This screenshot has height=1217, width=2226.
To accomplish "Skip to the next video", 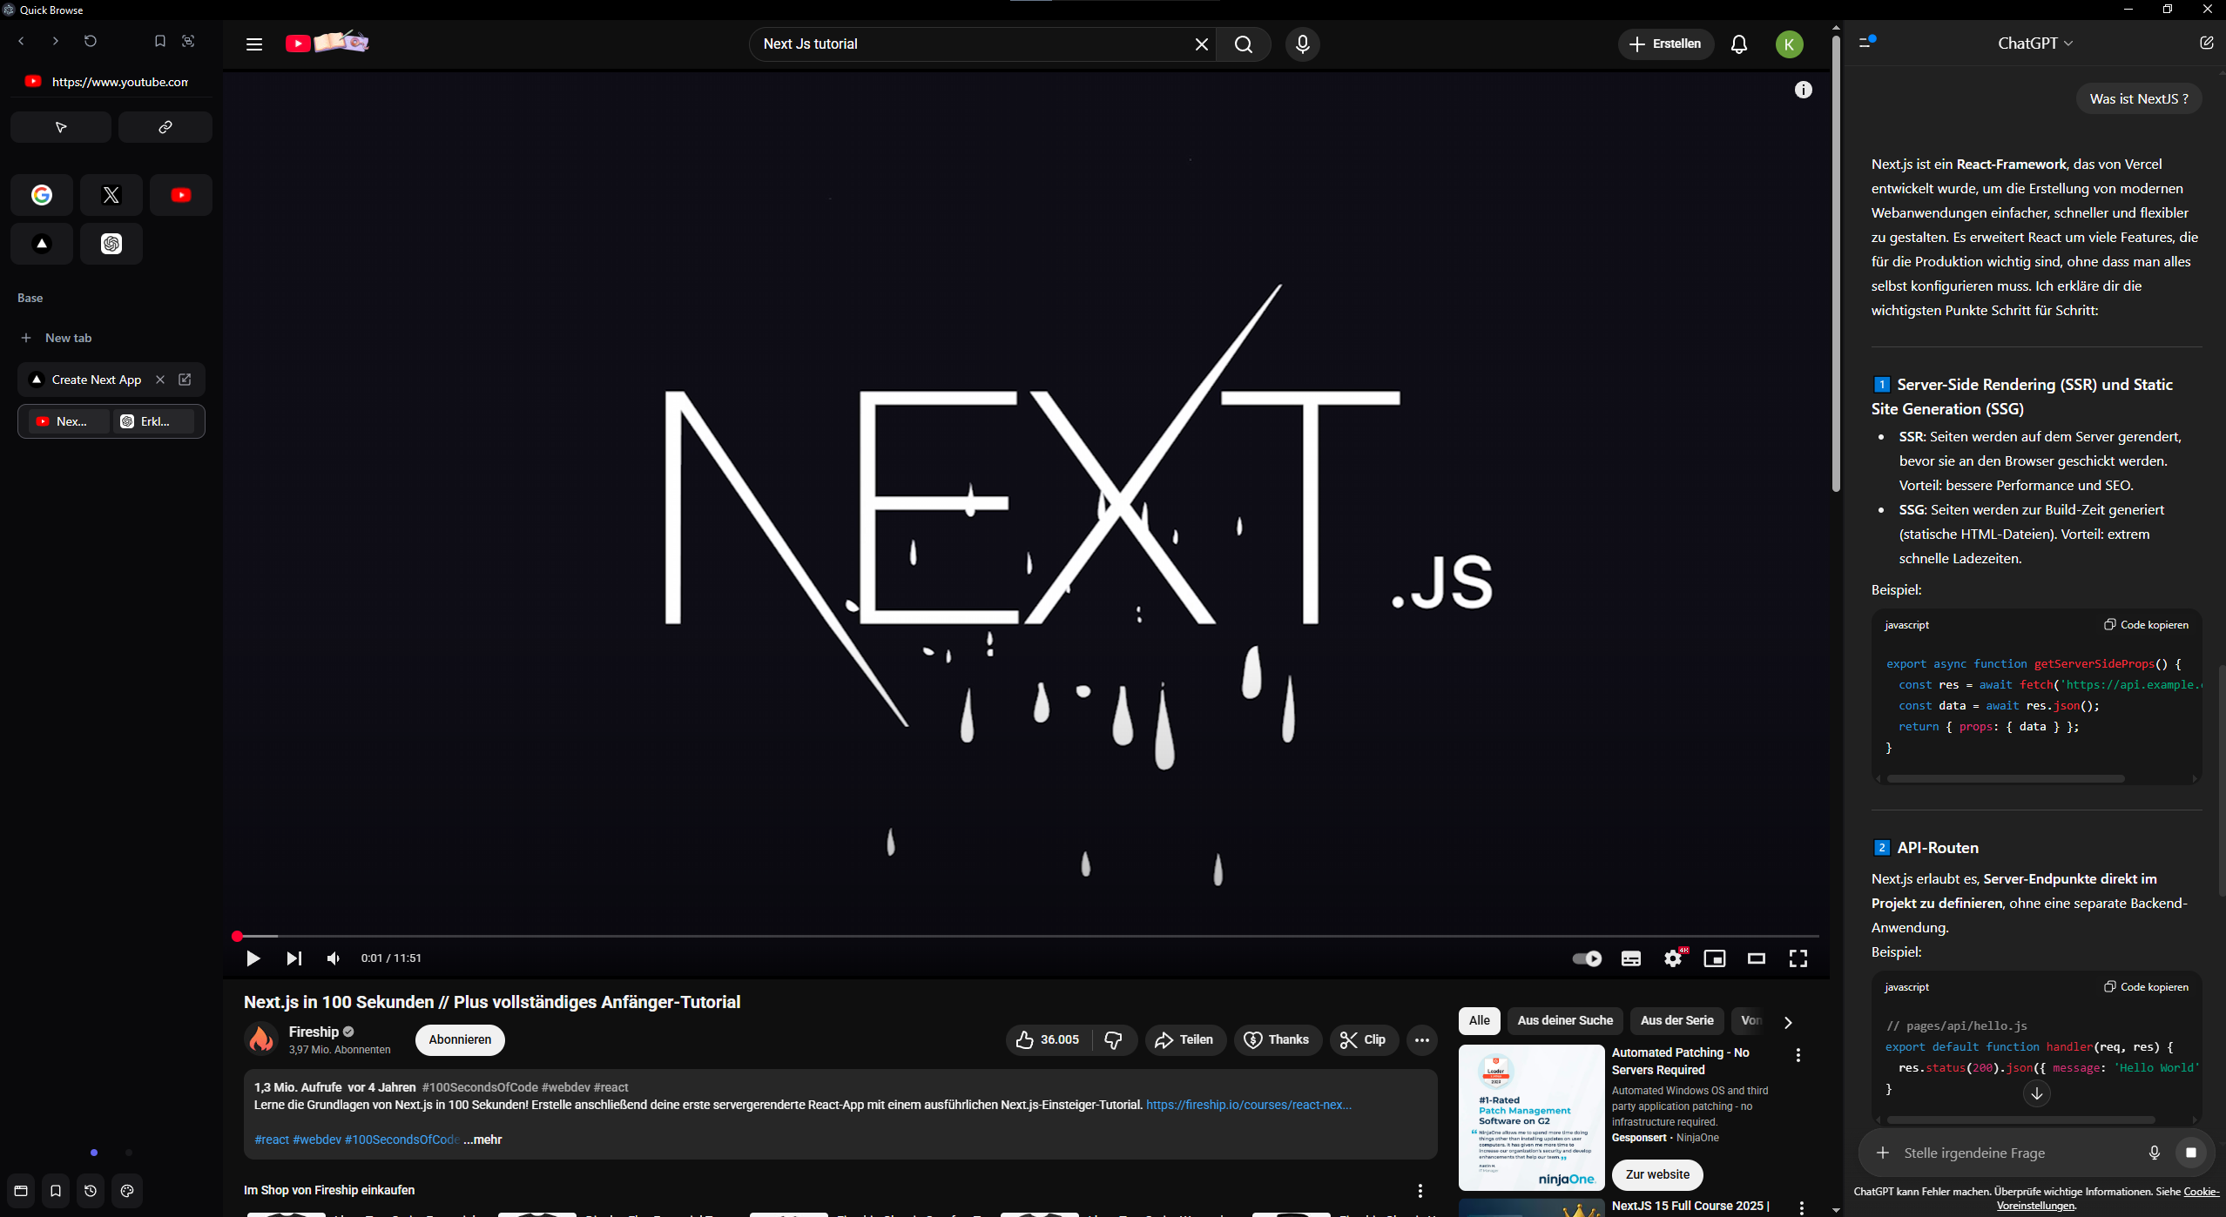I will point(294,958).
